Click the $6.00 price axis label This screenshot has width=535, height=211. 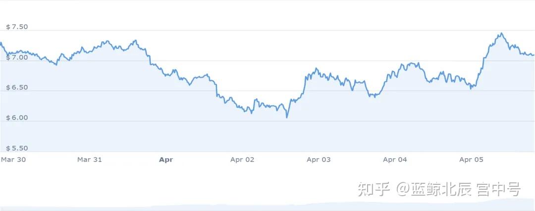[17, 118]
